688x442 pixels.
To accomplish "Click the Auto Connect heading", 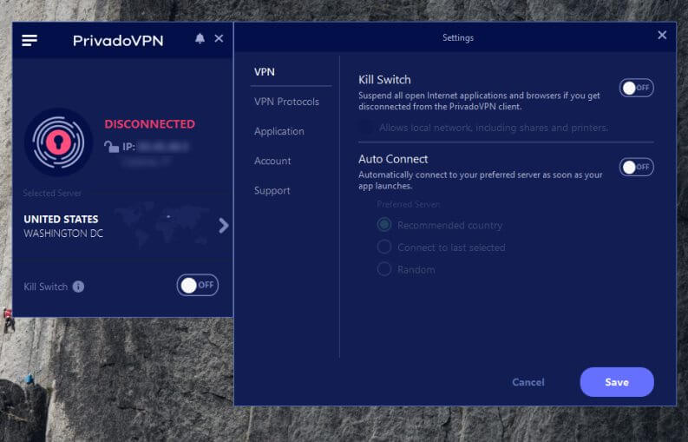I will [x=393, y=159].
